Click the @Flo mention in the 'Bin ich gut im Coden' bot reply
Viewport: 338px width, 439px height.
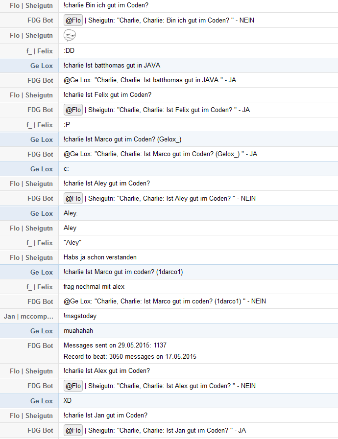[73, 20]
